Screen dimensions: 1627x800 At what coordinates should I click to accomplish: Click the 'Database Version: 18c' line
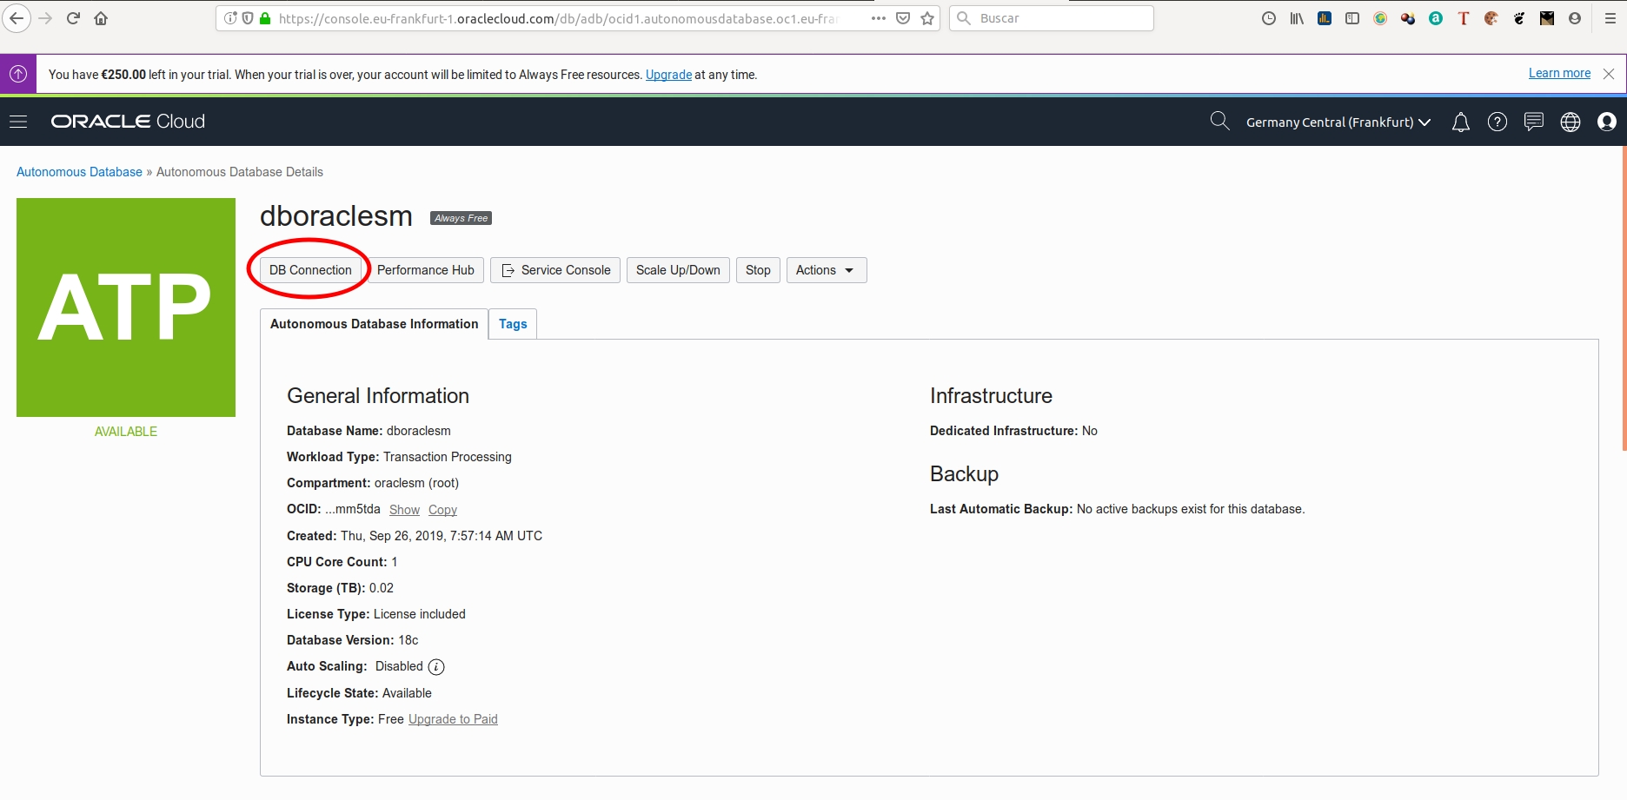[353, 640]
